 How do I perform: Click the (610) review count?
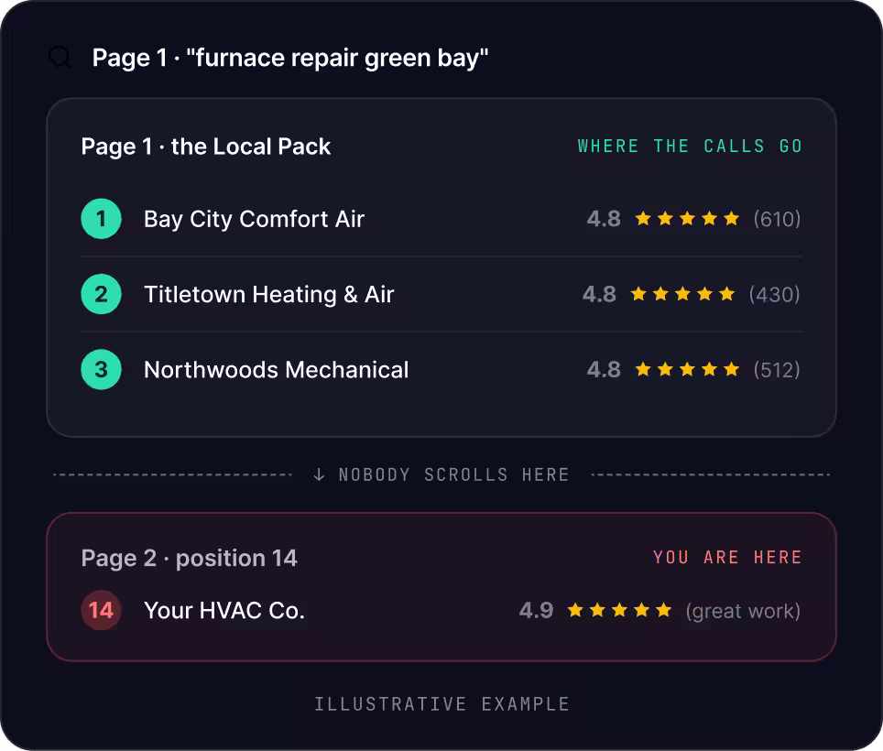click(x=777, y=219)
